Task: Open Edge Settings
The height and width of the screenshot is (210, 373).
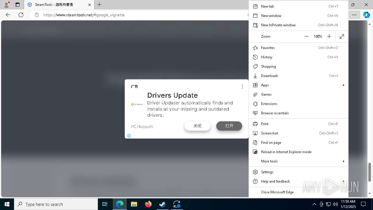Action: click(299, 172)
